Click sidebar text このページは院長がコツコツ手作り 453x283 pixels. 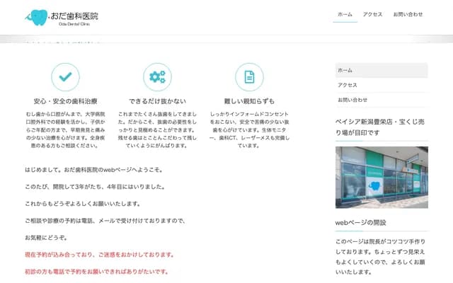tap(381, 257)
